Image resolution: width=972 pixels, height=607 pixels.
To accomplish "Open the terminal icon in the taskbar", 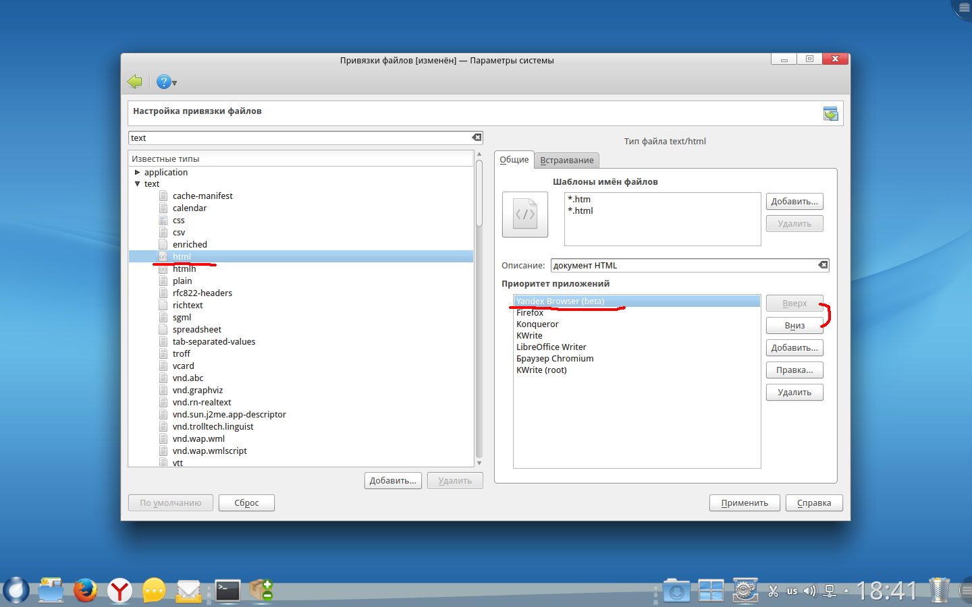I will [227, 591].
